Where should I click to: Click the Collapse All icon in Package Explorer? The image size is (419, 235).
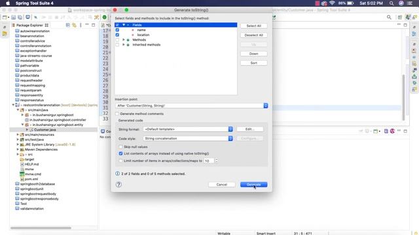coord(68,25)
